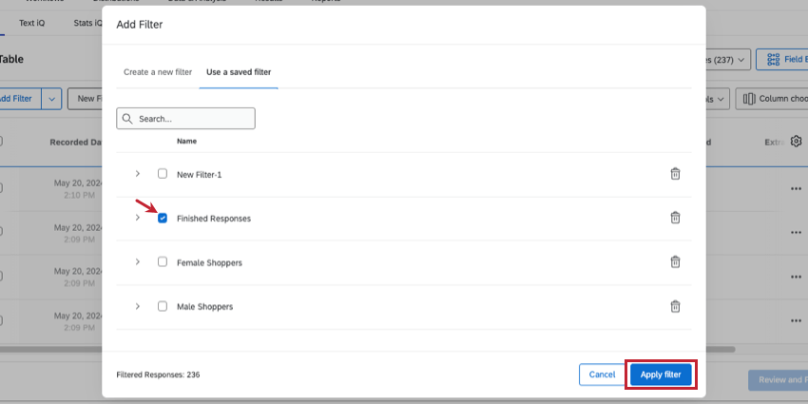Viewport: 808px width, 404px height.
Task: Check the New Filter-1 checkbox
Action: 163,174
